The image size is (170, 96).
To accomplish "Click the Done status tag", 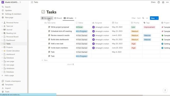I will (79, 27).
